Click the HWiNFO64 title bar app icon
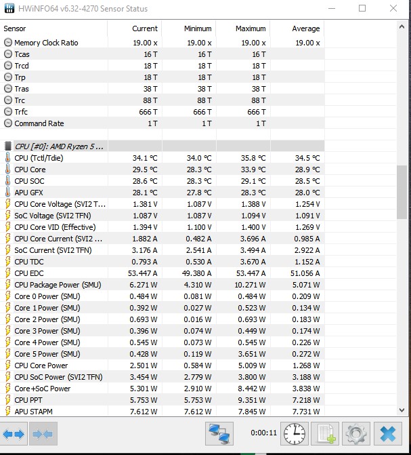 (9, 8)
